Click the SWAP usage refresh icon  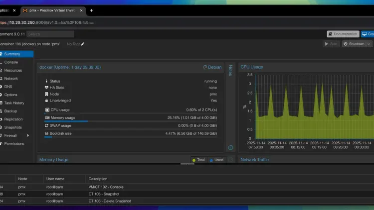(46, 125)
